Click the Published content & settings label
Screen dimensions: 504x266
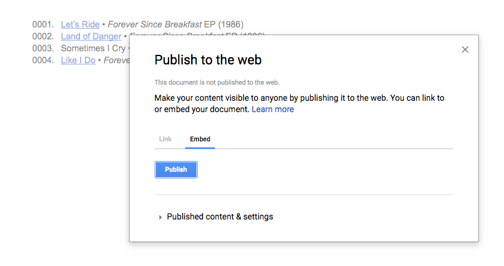pyautogui.click(x=220, y=216)
